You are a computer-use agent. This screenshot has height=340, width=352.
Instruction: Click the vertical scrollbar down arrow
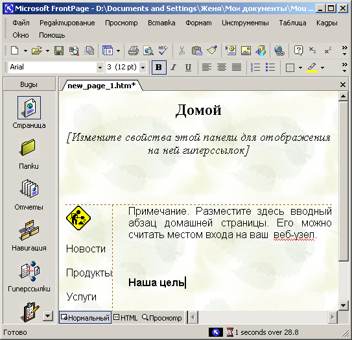point(343,306)
